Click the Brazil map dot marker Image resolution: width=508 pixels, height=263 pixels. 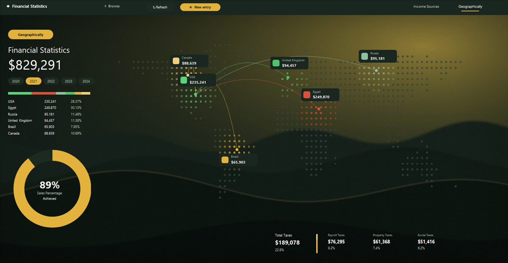(x=237, y=150)
